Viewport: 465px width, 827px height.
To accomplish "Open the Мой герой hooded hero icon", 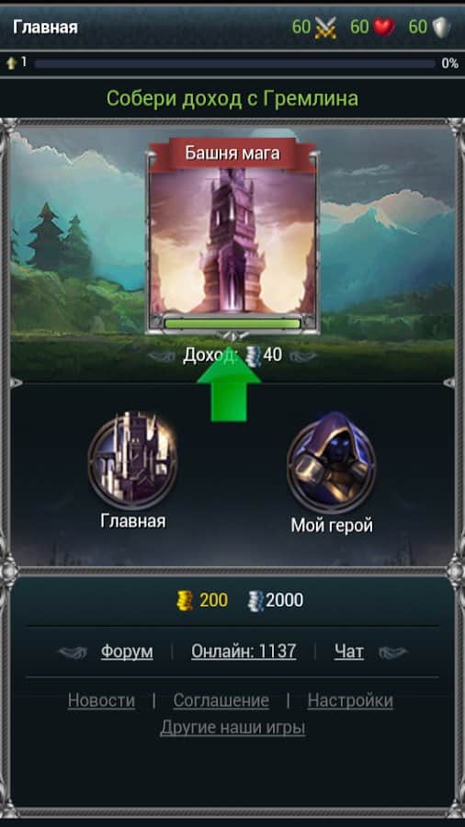I will coord(332,462).
